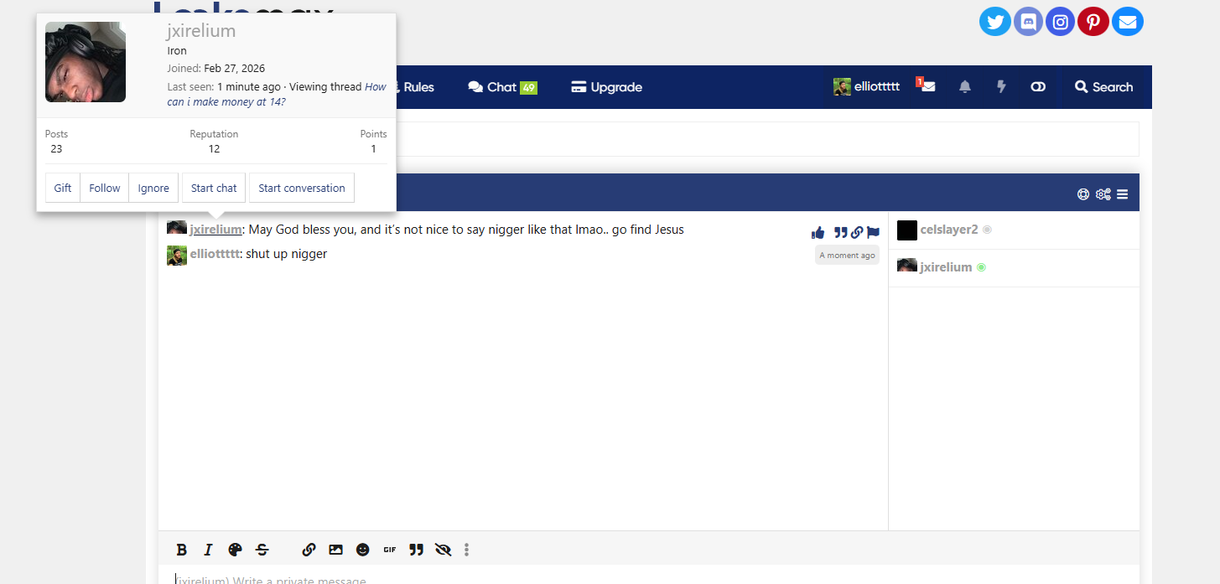Open more options in editor toolbar

click(466, 550)
